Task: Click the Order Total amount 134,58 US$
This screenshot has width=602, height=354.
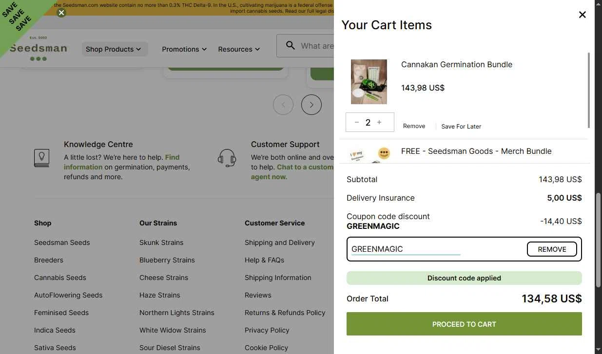Action: [552, 298]
